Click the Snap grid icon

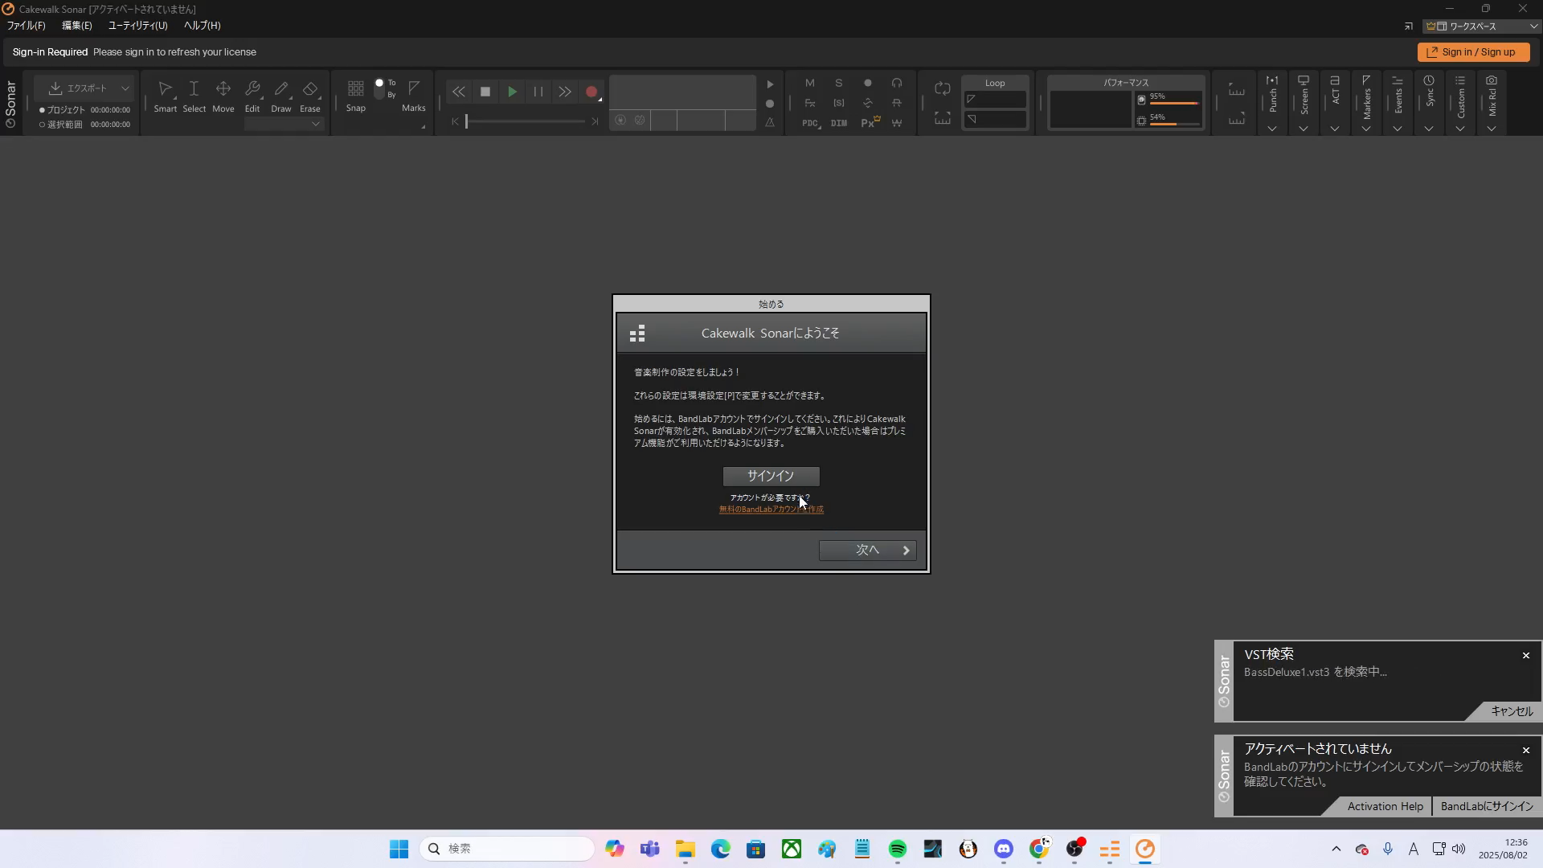[x=356, y=88]
